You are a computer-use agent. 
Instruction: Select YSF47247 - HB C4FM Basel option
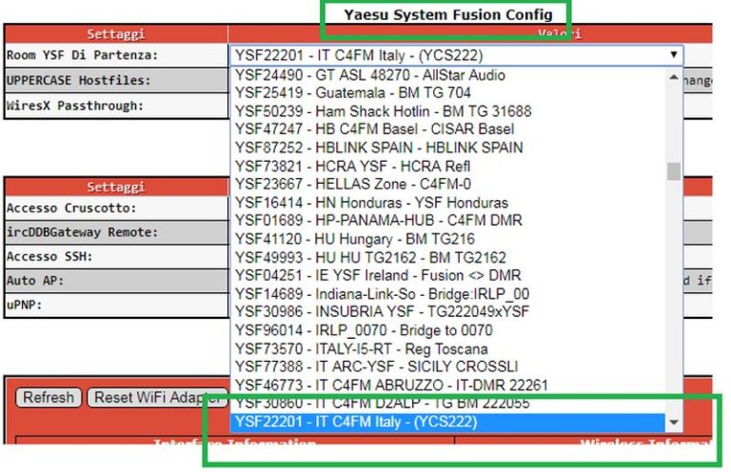coord(448,129)
